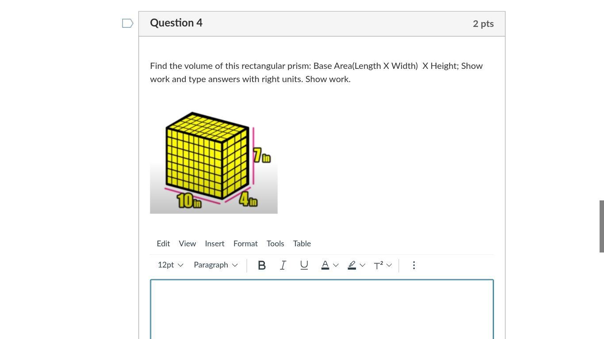
Task: Underline the selected text
Action: 304,265
